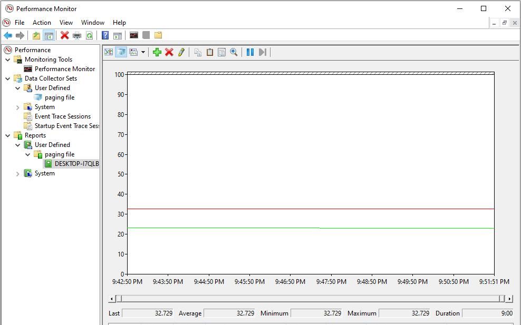This screenshot has width=521, height=325.
Task: Select Event Trace Sessions in tree
Action: coord(62,116)
